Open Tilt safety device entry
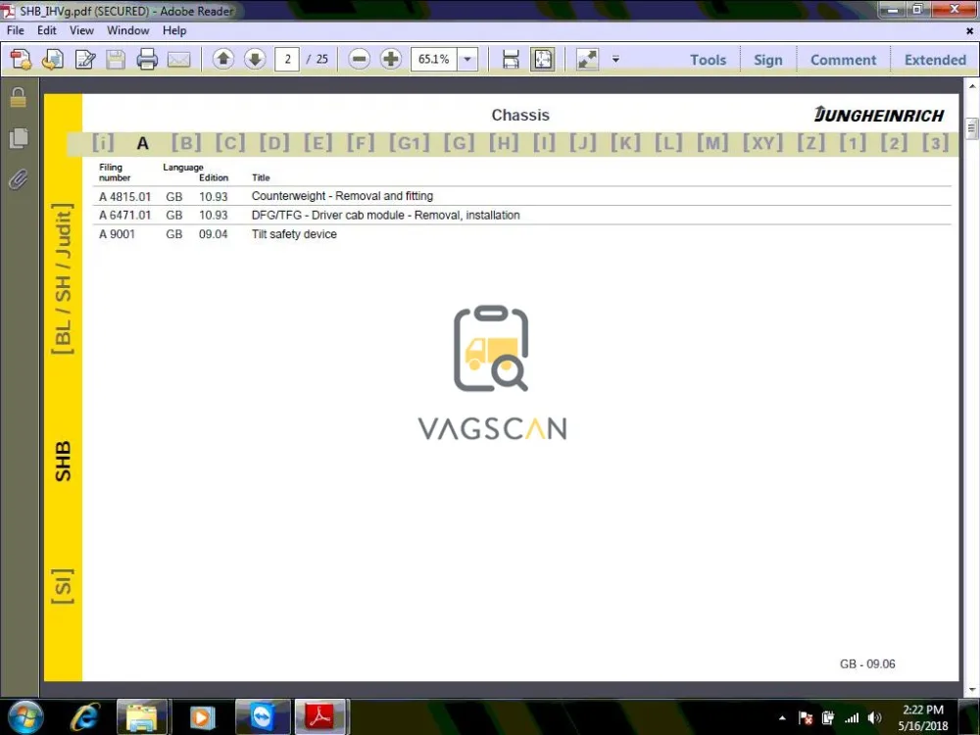 (x=294, y=234)
